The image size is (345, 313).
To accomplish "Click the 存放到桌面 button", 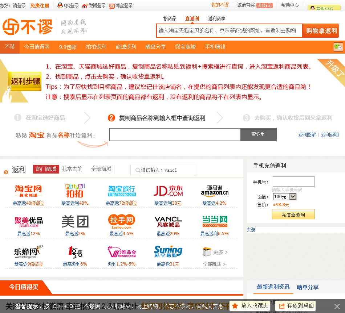I will [296, 306].
